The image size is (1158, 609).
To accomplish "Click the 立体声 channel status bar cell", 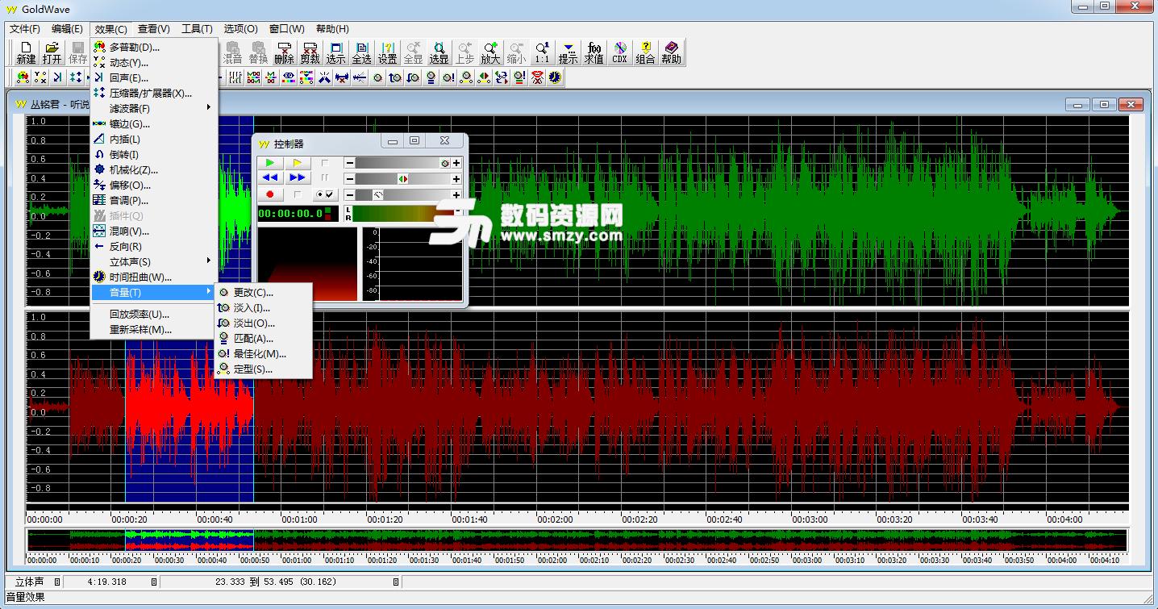I will (x=35, y=582).
